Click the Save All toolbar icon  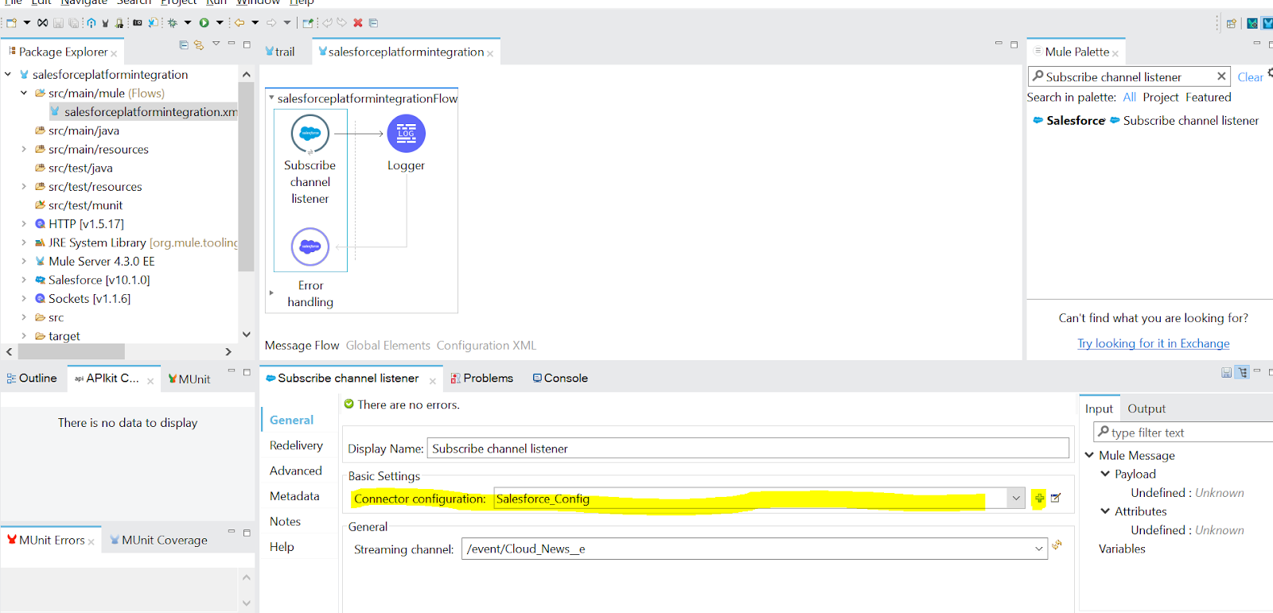point(73,23)
